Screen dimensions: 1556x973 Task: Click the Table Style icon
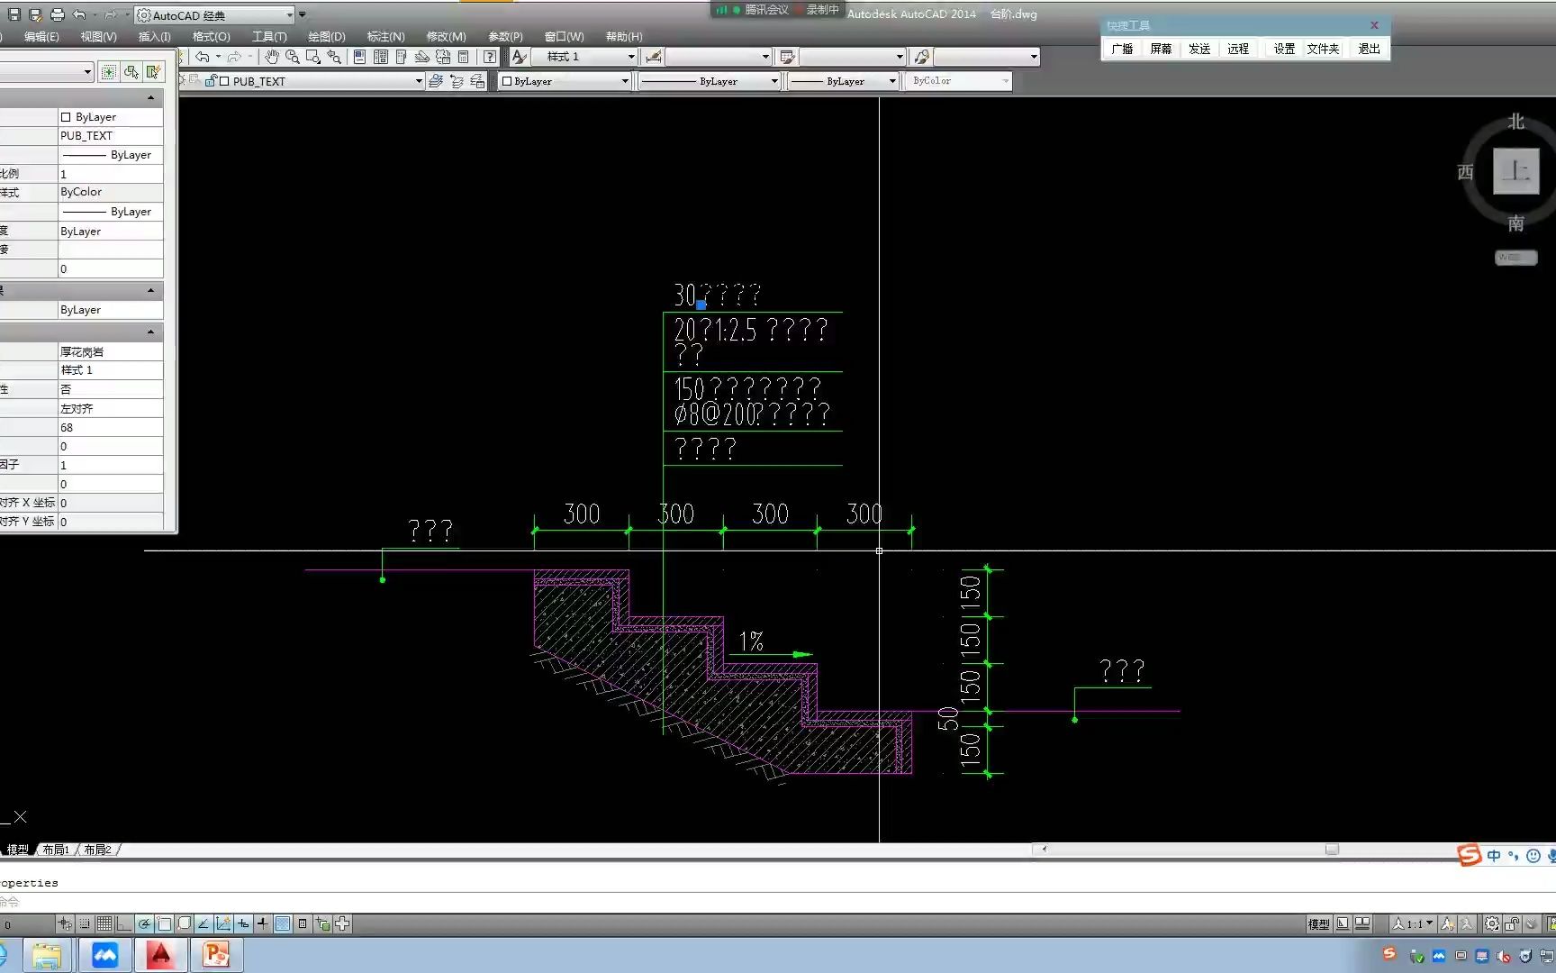coord(787,57)
